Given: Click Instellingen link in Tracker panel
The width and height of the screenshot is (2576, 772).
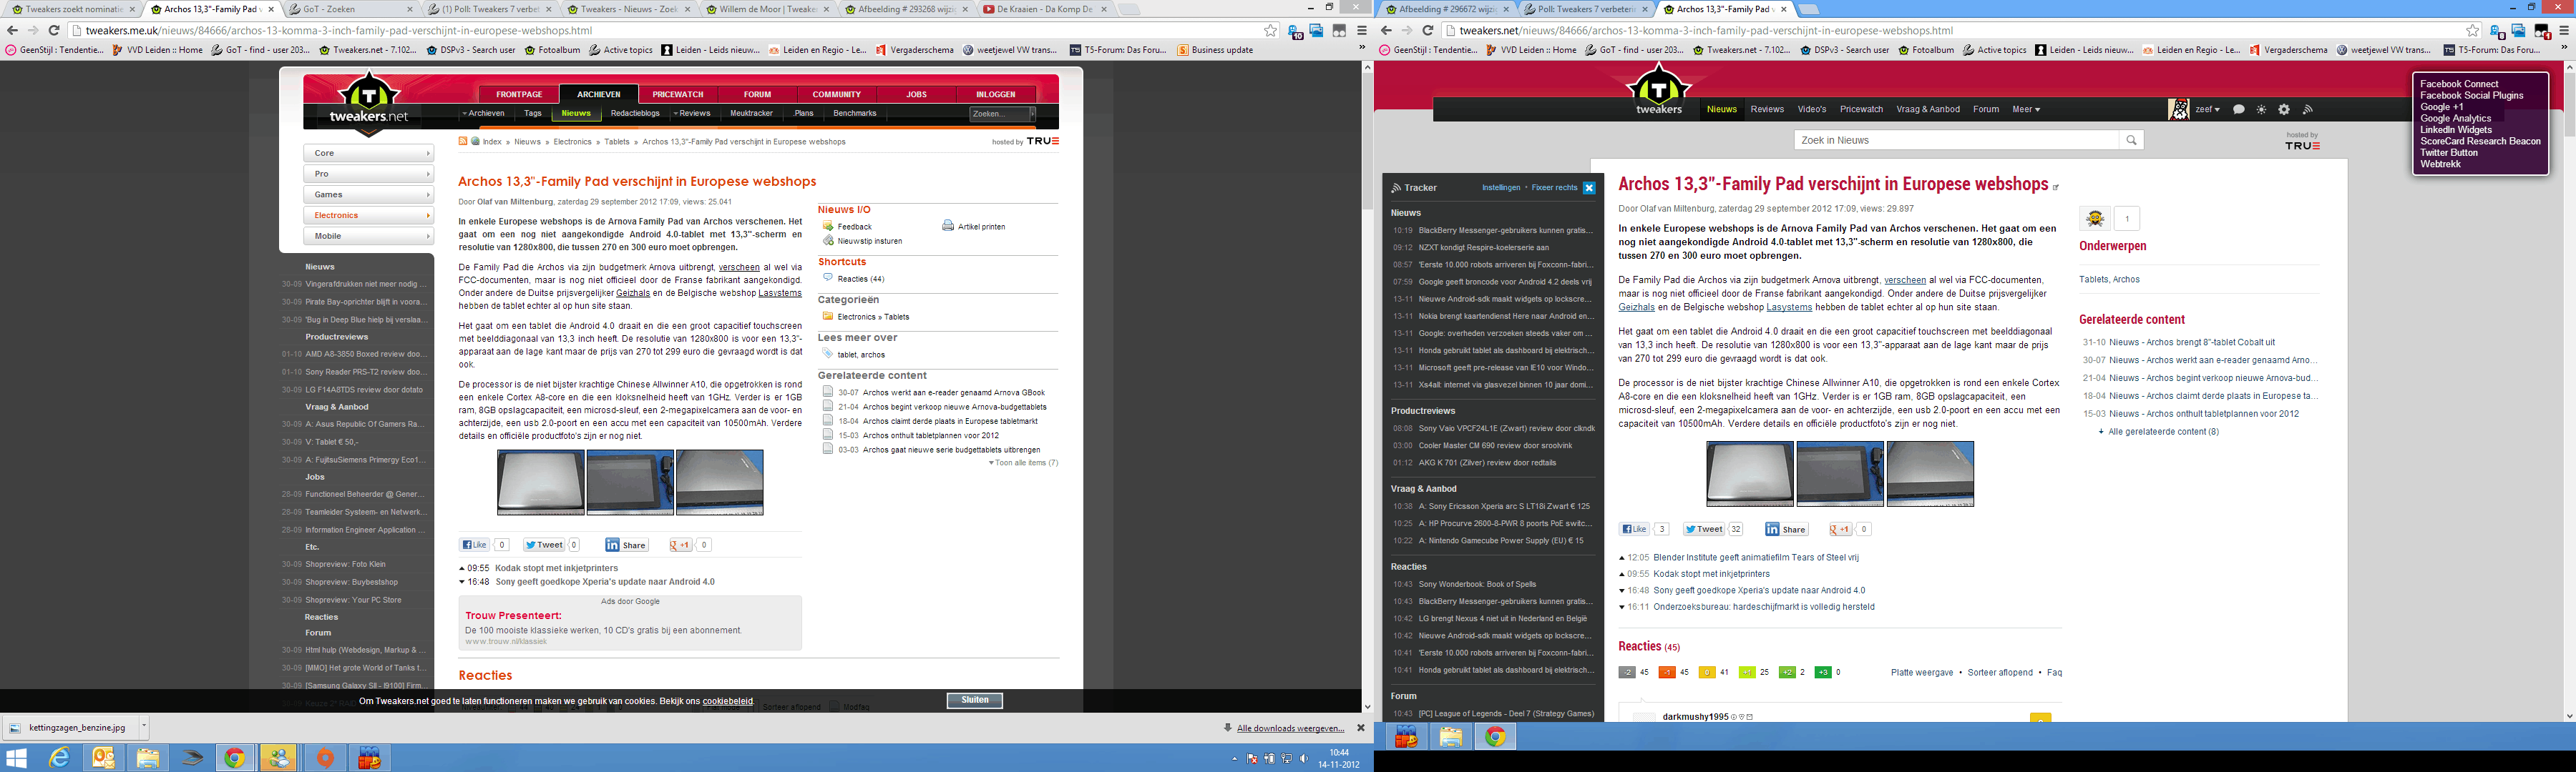Looking at the screenshot, I should 1501,188.
